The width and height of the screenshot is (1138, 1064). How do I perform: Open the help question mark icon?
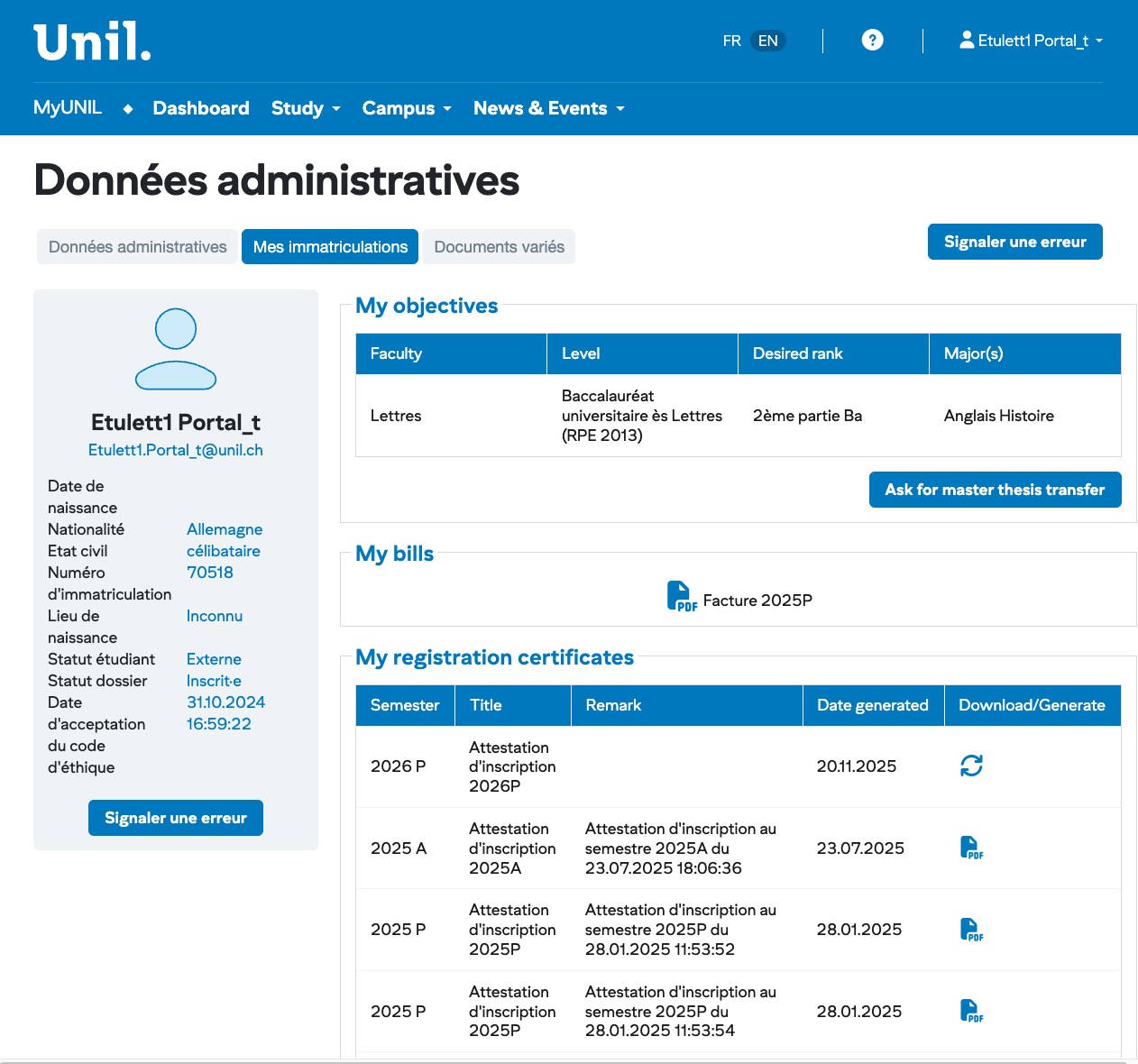(872, 40)
